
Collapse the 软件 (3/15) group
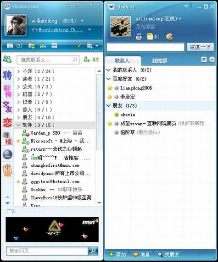[x=19, y=125]
